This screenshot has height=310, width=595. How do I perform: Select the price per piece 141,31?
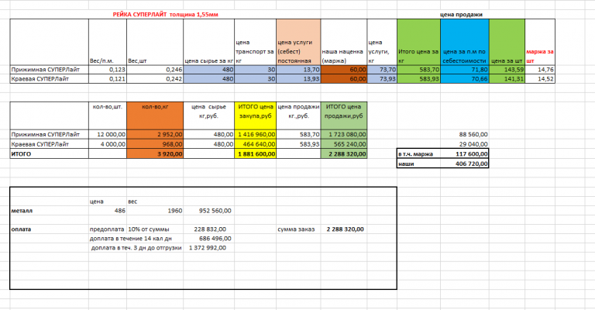507,79
